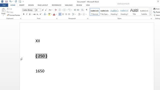
Task: Click the Text Highlight Color marker
Action: [49, 14]
